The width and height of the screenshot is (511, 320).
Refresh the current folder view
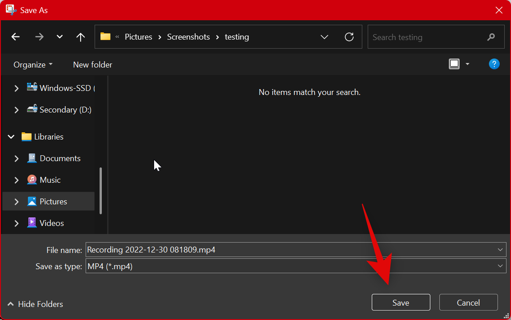349,37
